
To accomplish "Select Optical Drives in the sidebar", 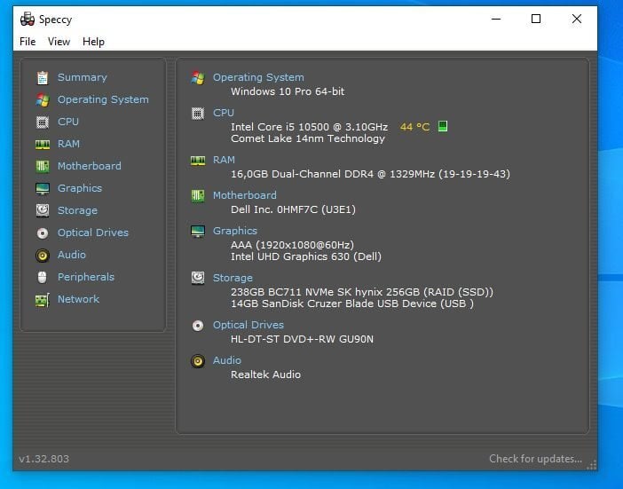I will (x=93, y=233).
